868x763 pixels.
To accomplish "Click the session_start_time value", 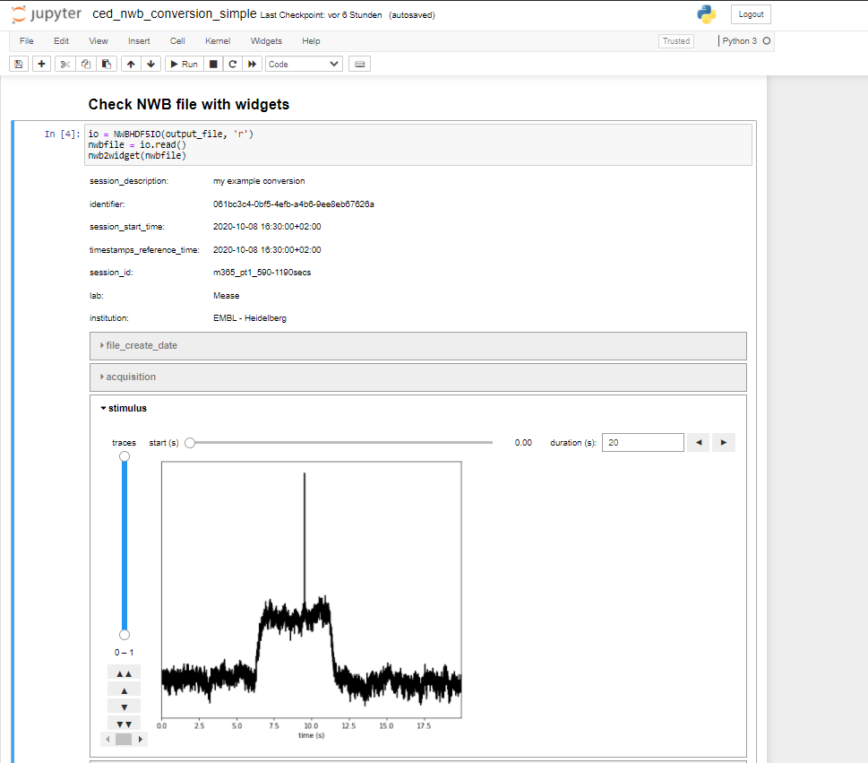I will click(x=267, y=227).
